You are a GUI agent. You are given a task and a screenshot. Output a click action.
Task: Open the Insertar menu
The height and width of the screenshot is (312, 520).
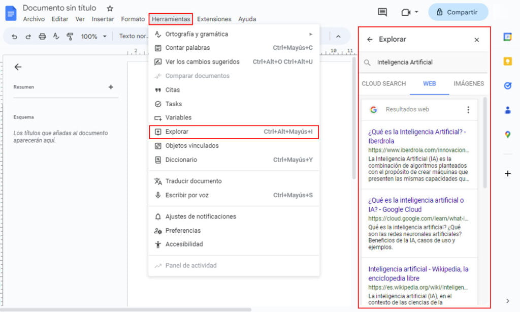coord(103,19)
